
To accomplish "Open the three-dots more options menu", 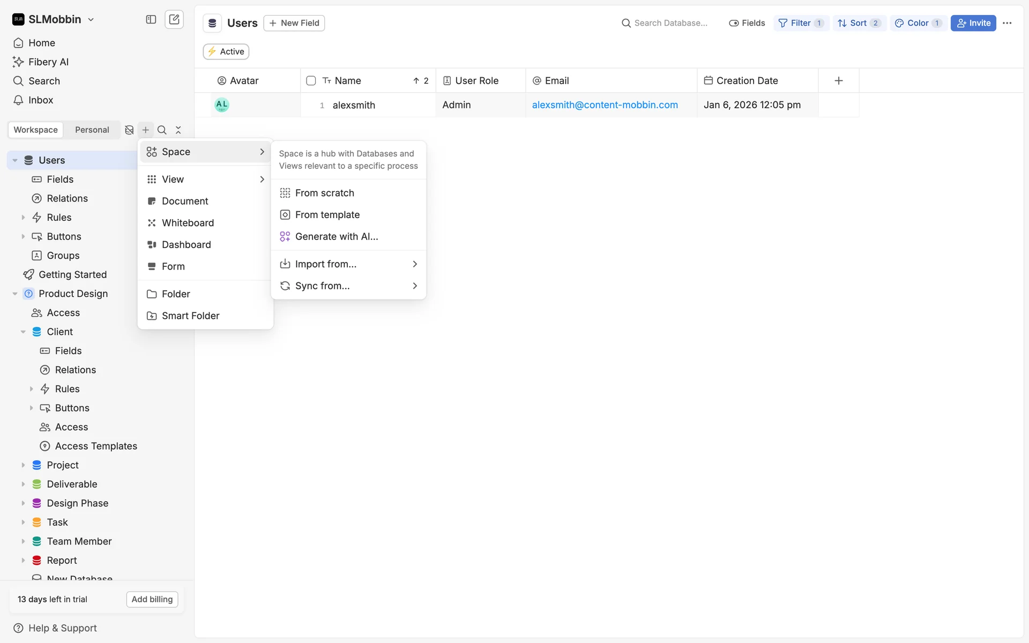I will click(x=1007, y=23).
